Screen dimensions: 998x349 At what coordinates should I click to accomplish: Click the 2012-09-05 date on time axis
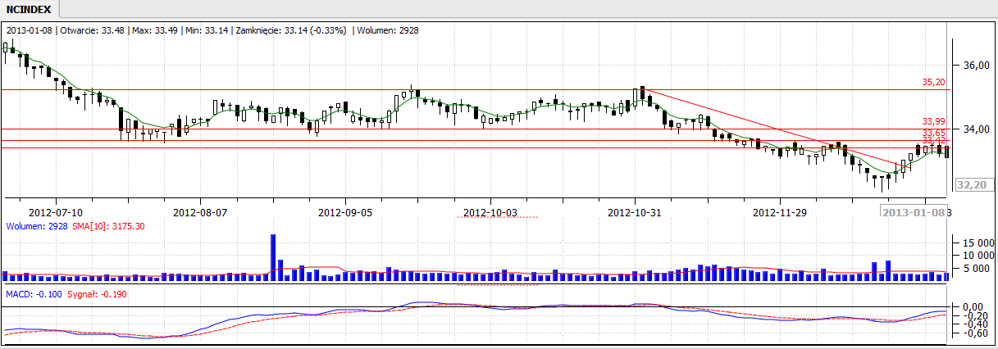(x=345, y=211)
